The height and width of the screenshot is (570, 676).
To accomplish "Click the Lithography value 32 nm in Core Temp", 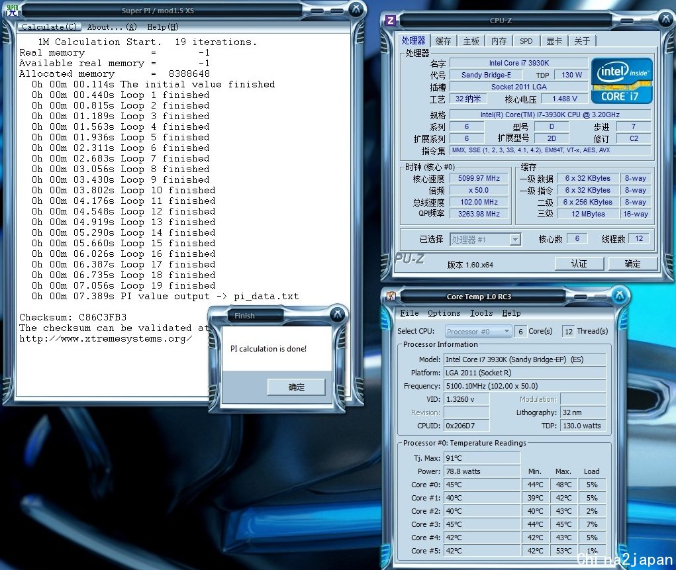I will coord(583,412).
